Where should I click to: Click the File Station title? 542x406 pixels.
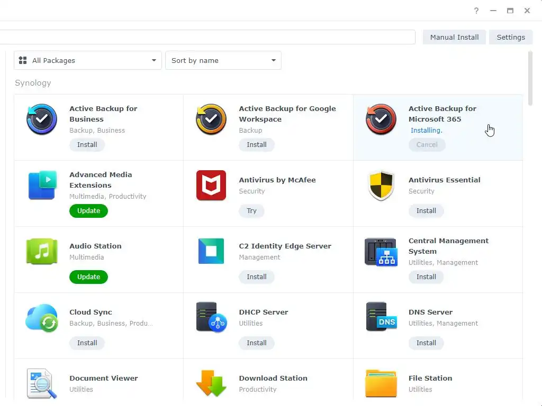tap(430, 378)
